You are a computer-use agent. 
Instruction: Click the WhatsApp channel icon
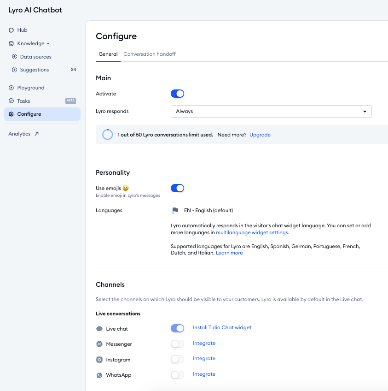[x=99, y=375]
